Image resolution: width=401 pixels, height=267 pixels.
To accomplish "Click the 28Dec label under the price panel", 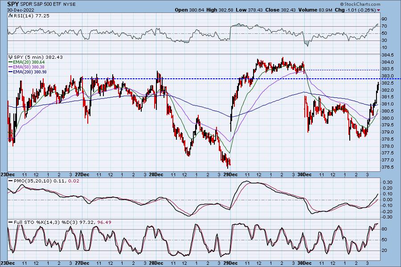I will (156, 175).
